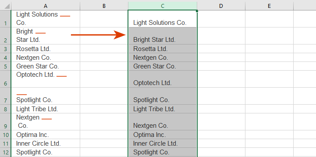Select row 9 header

point(5,122)
